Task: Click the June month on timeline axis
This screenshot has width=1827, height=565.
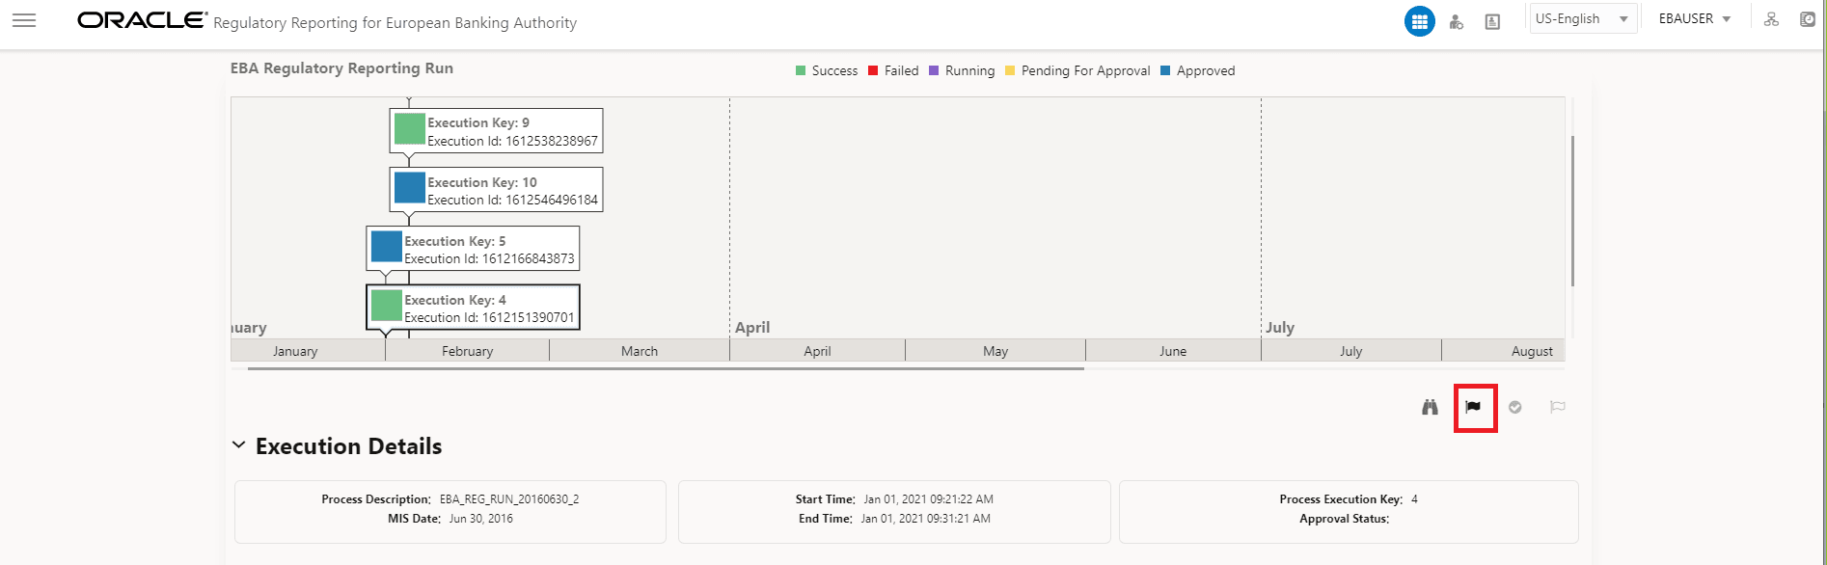Action: (1172, 351)
